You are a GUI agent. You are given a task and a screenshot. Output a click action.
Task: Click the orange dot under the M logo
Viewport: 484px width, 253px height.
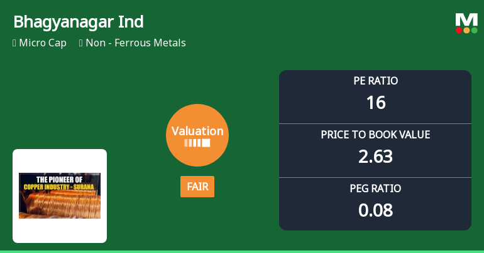tap(466, 30)
